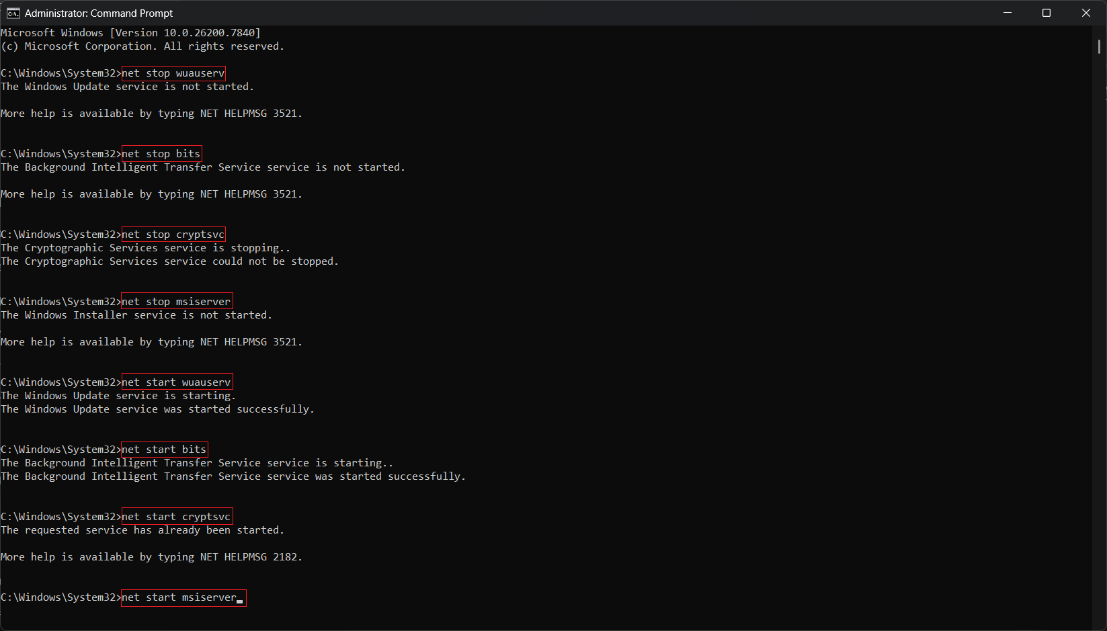1107x631 pixels.
Task: Click the Command Prompt icon in title bar
Action: click(13, 13)
